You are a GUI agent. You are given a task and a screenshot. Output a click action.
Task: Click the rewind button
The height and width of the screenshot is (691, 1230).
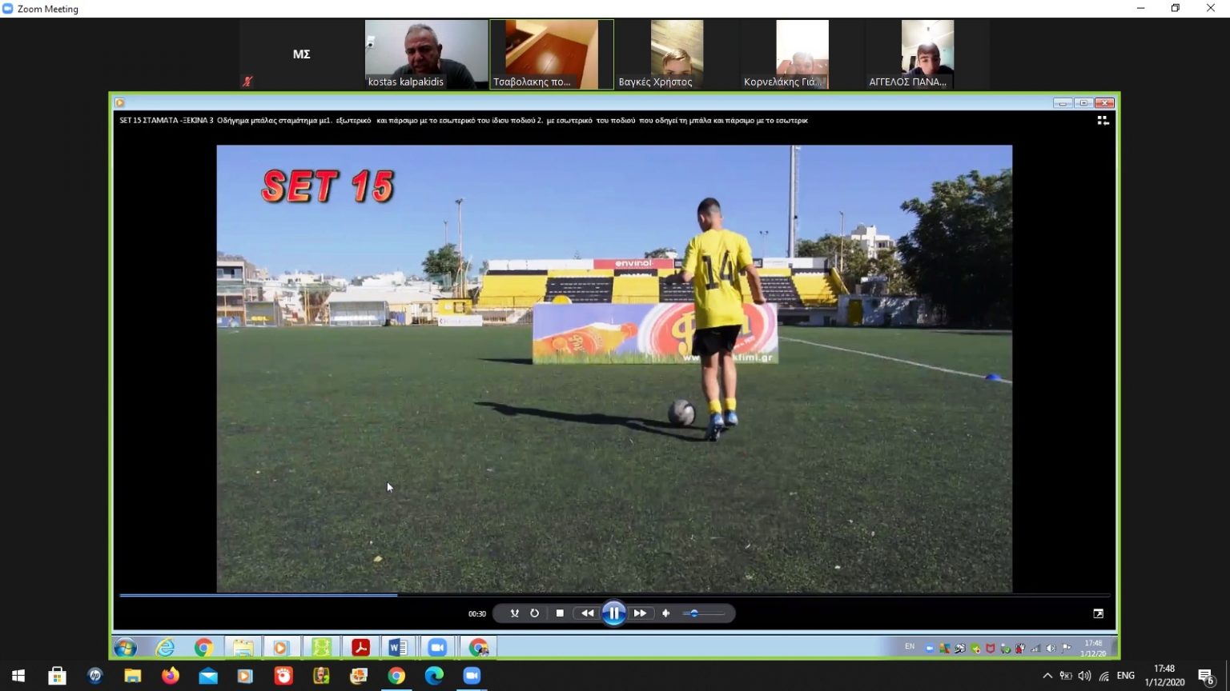click(588, 613)
